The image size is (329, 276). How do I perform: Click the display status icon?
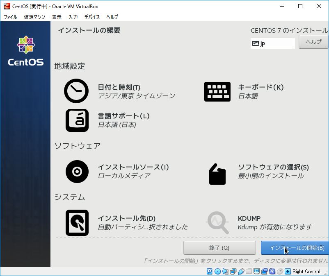256,271
